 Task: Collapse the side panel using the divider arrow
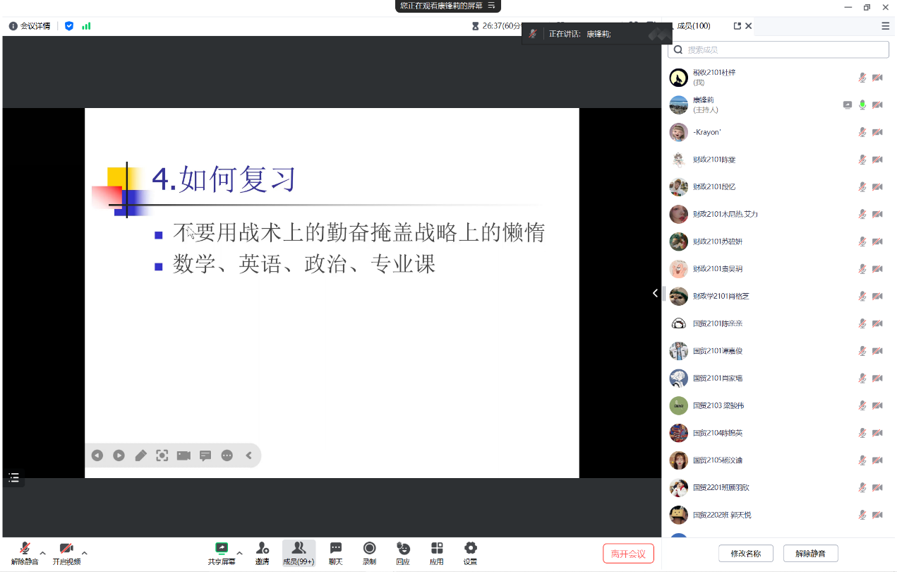(x=655, y=293)
